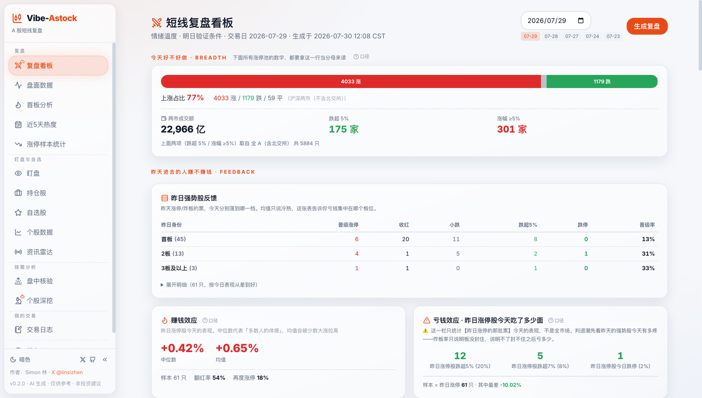Click the 口径 help icon beside 亏钱效应
This screenshot has width=702, height=398.
tap(556, 321)
